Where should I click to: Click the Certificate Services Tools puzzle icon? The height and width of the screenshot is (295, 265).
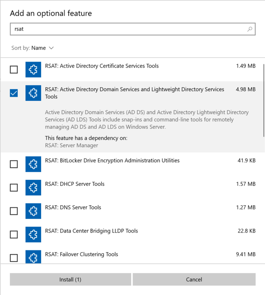click(x=33, y=70)
